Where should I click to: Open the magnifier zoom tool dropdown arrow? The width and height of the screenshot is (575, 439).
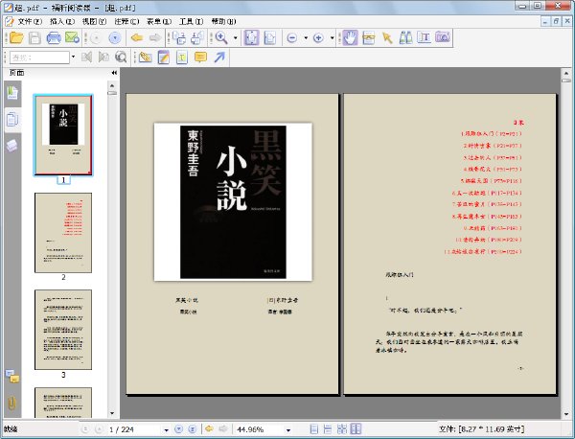click(x=236, y=37)
